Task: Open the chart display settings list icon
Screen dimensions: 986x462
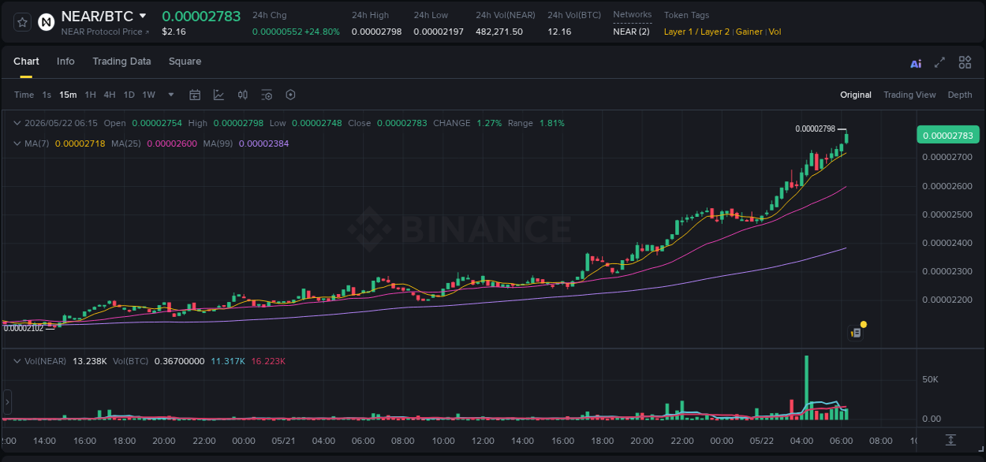Action: (267, 95)
